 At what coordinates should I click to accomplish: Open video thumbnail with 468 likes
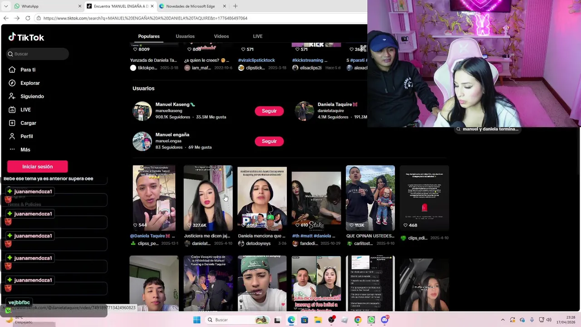click(x=424, y=198)
